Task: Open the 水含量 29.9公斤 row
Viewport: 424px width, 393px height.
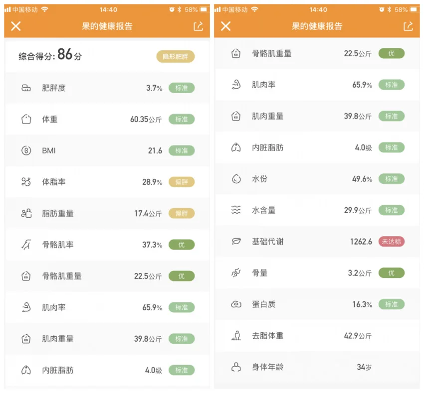Action: 317,210
